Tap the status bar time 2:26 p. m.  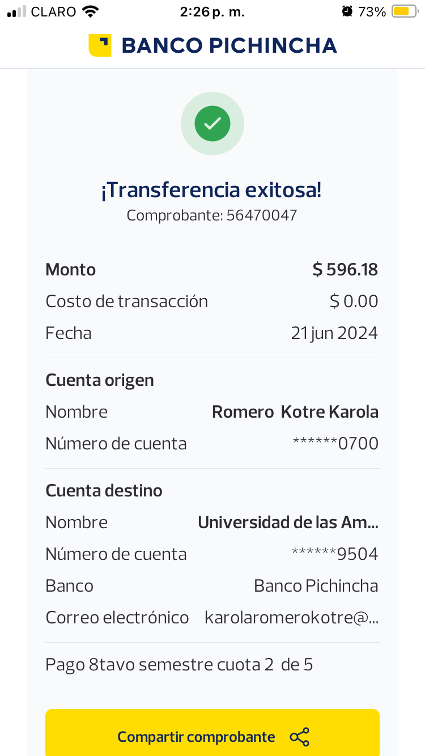click(x=212, y=11)
